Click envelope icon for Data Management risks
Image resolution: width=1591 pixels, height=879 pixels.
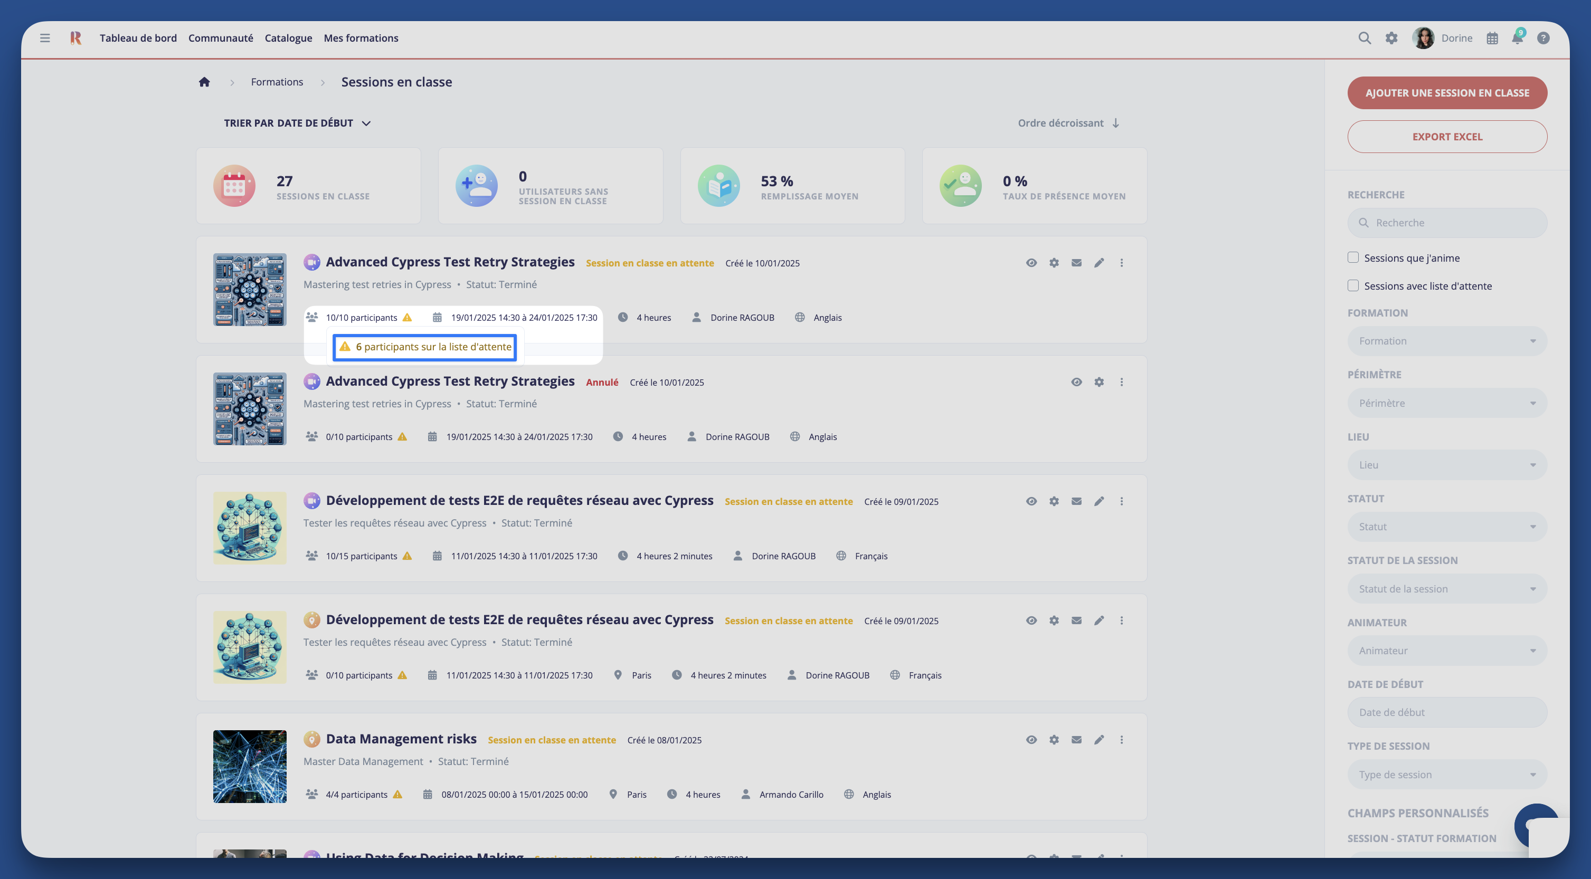tap(1076, 740)
